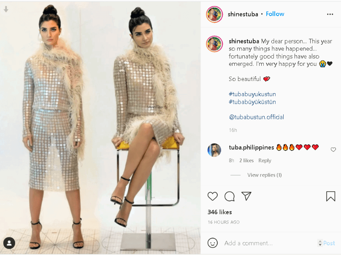Open the emoji picker smiley icon
Screen dimensions: 341x255
coord(212,243)
